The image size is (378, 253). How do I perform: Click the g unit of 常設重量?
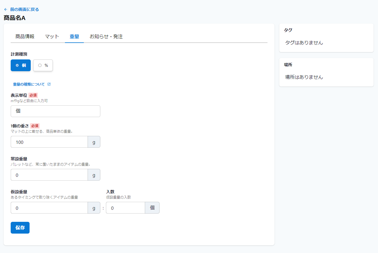pos(94,175)
